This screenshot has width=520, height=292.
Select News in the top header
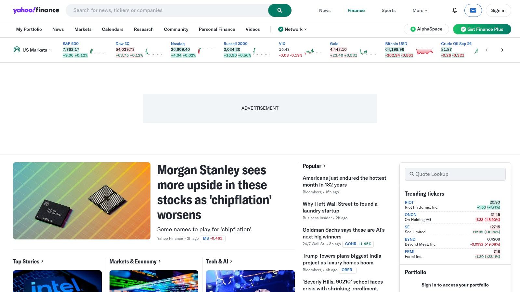click(x=325, y=10)
